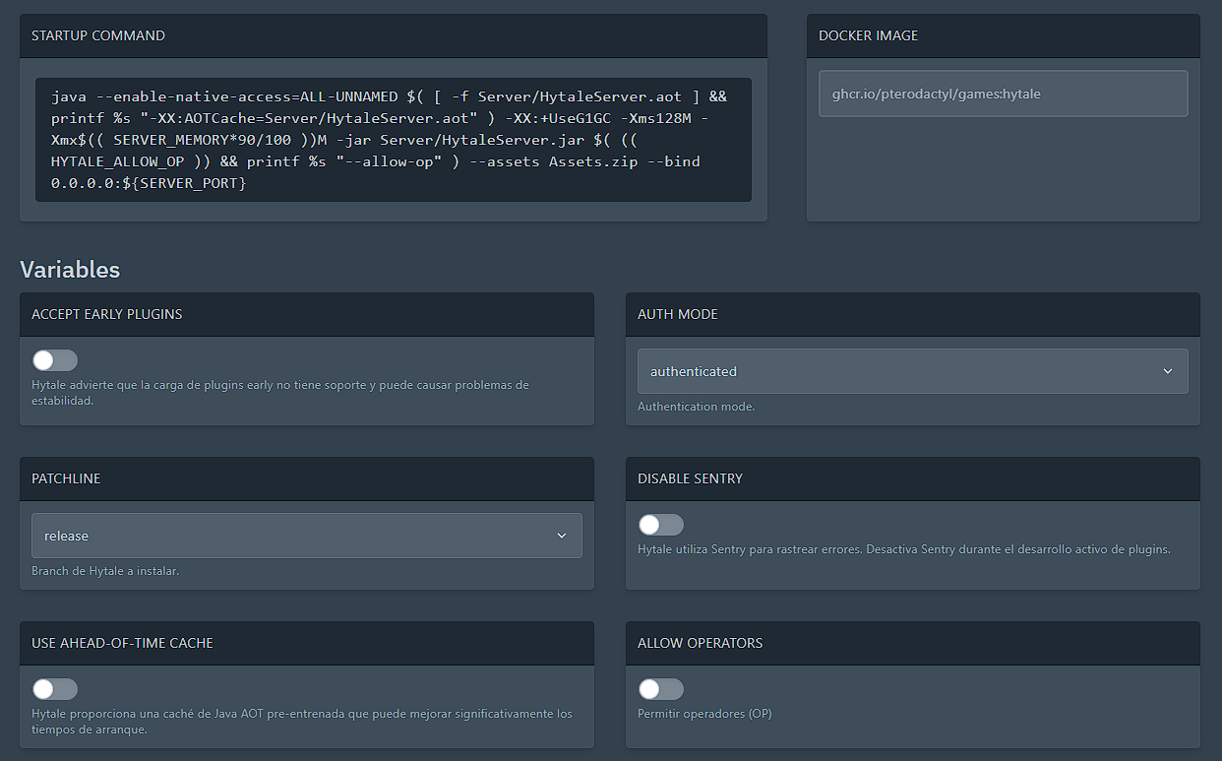1222x761 pixels.
Task: Toggle the Accept Early Plugins switch
Action: click(54, 359)
